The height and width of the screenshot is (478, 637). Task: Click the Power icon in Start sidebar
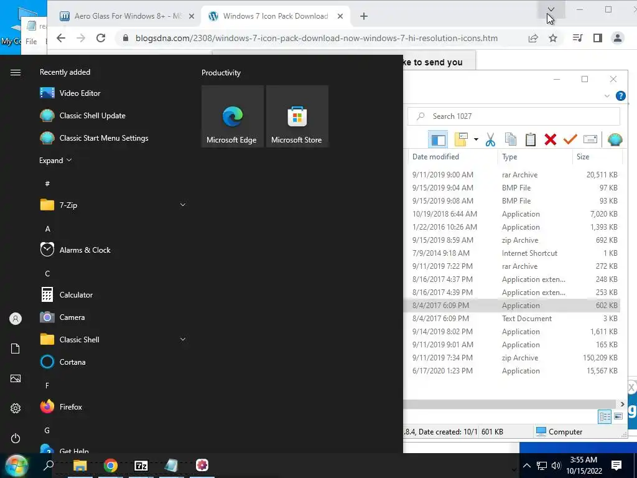[16, 438]
